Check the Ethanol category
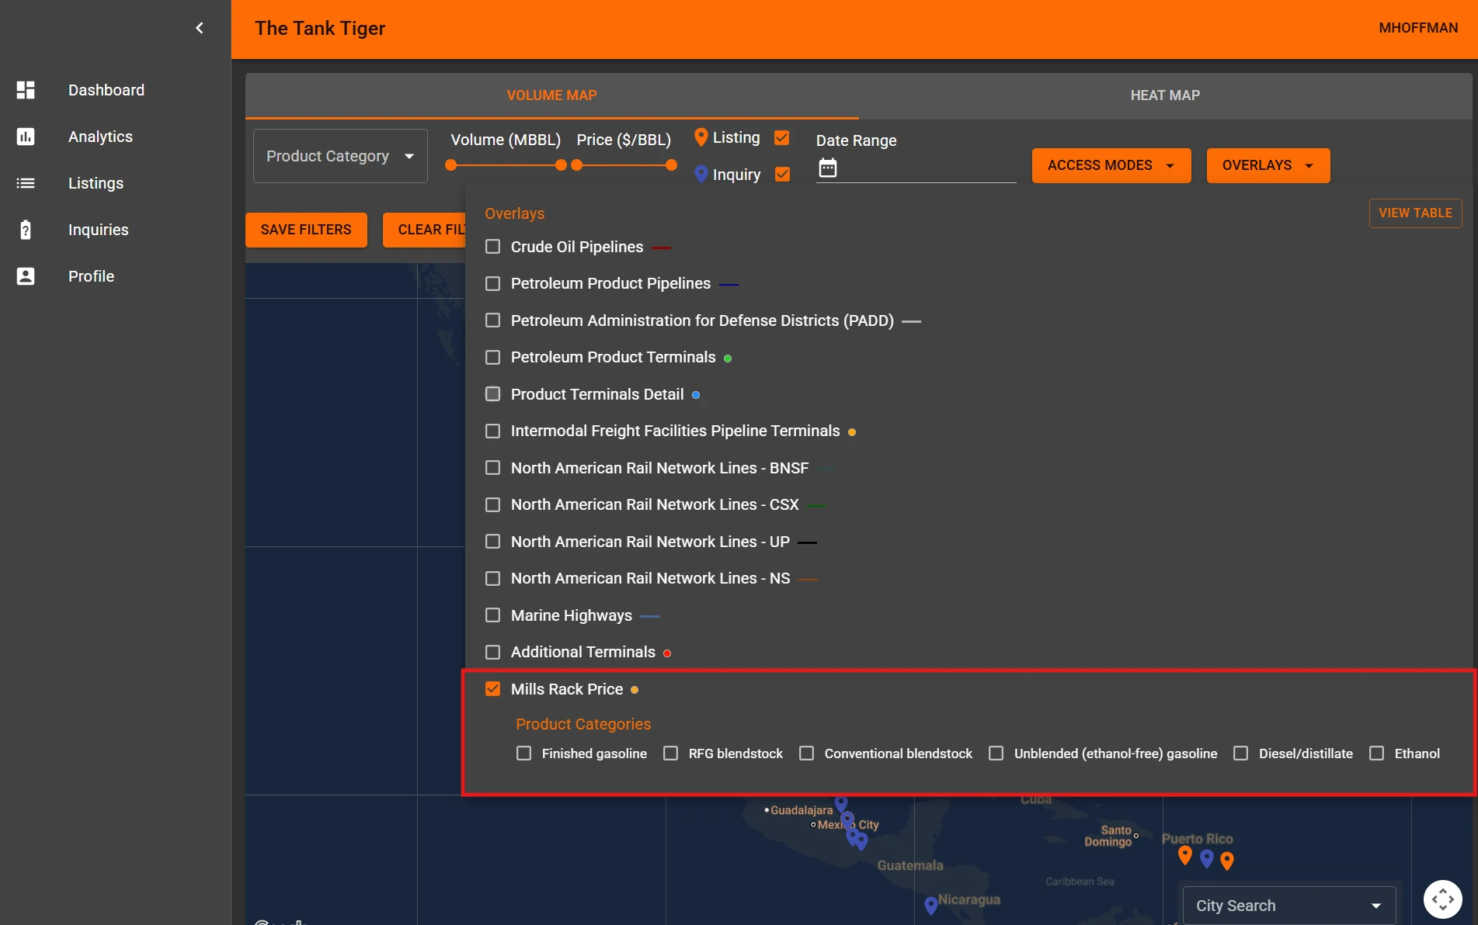This screenshot has width=1478, height=925. click(x=1377, y=754)
